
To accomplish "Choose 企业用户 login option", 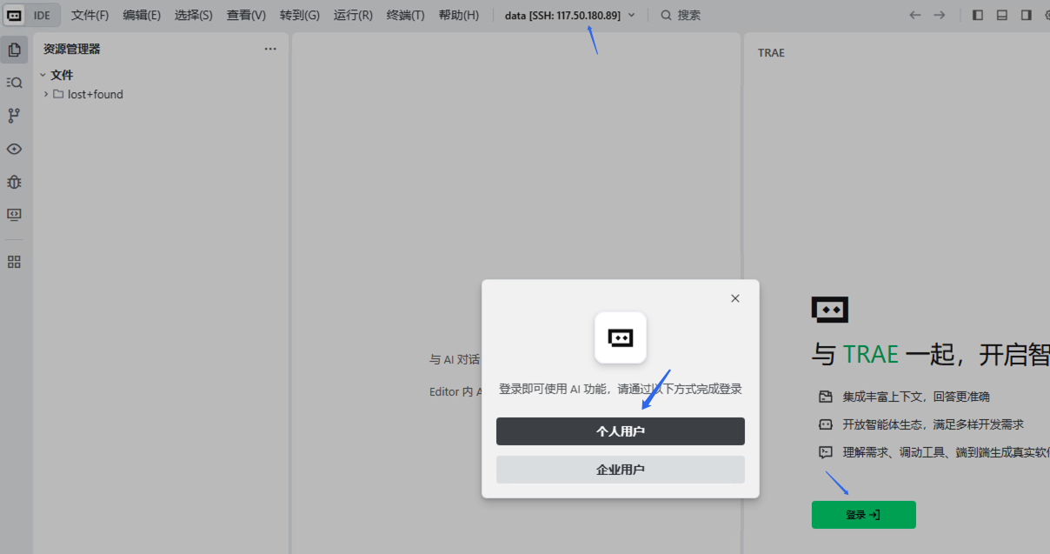I will pos(621,470).
